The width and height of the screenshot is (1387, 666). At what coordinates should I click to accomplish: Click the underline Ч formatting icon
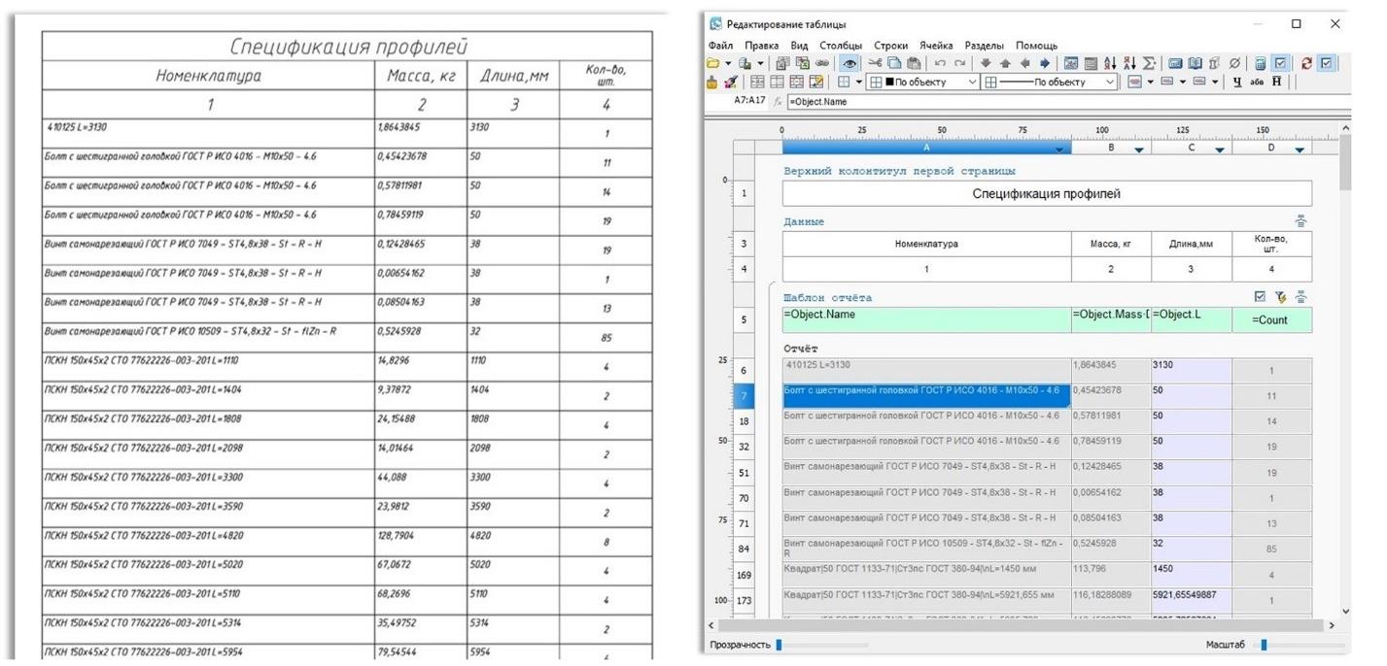pos(1237,83)
